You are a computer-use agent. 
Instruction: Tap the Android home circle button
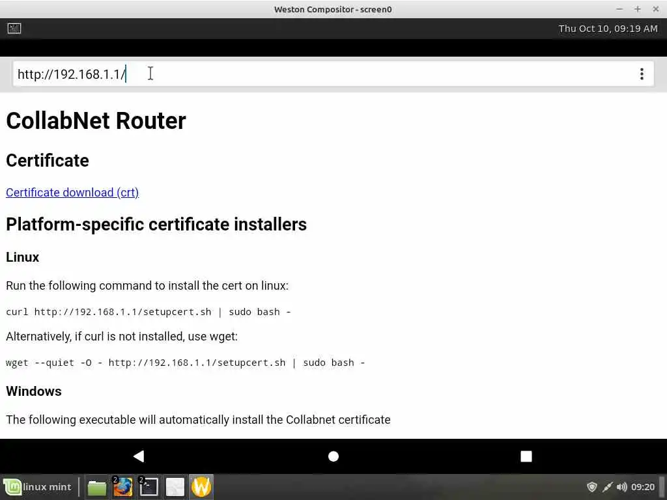[333, 456]
